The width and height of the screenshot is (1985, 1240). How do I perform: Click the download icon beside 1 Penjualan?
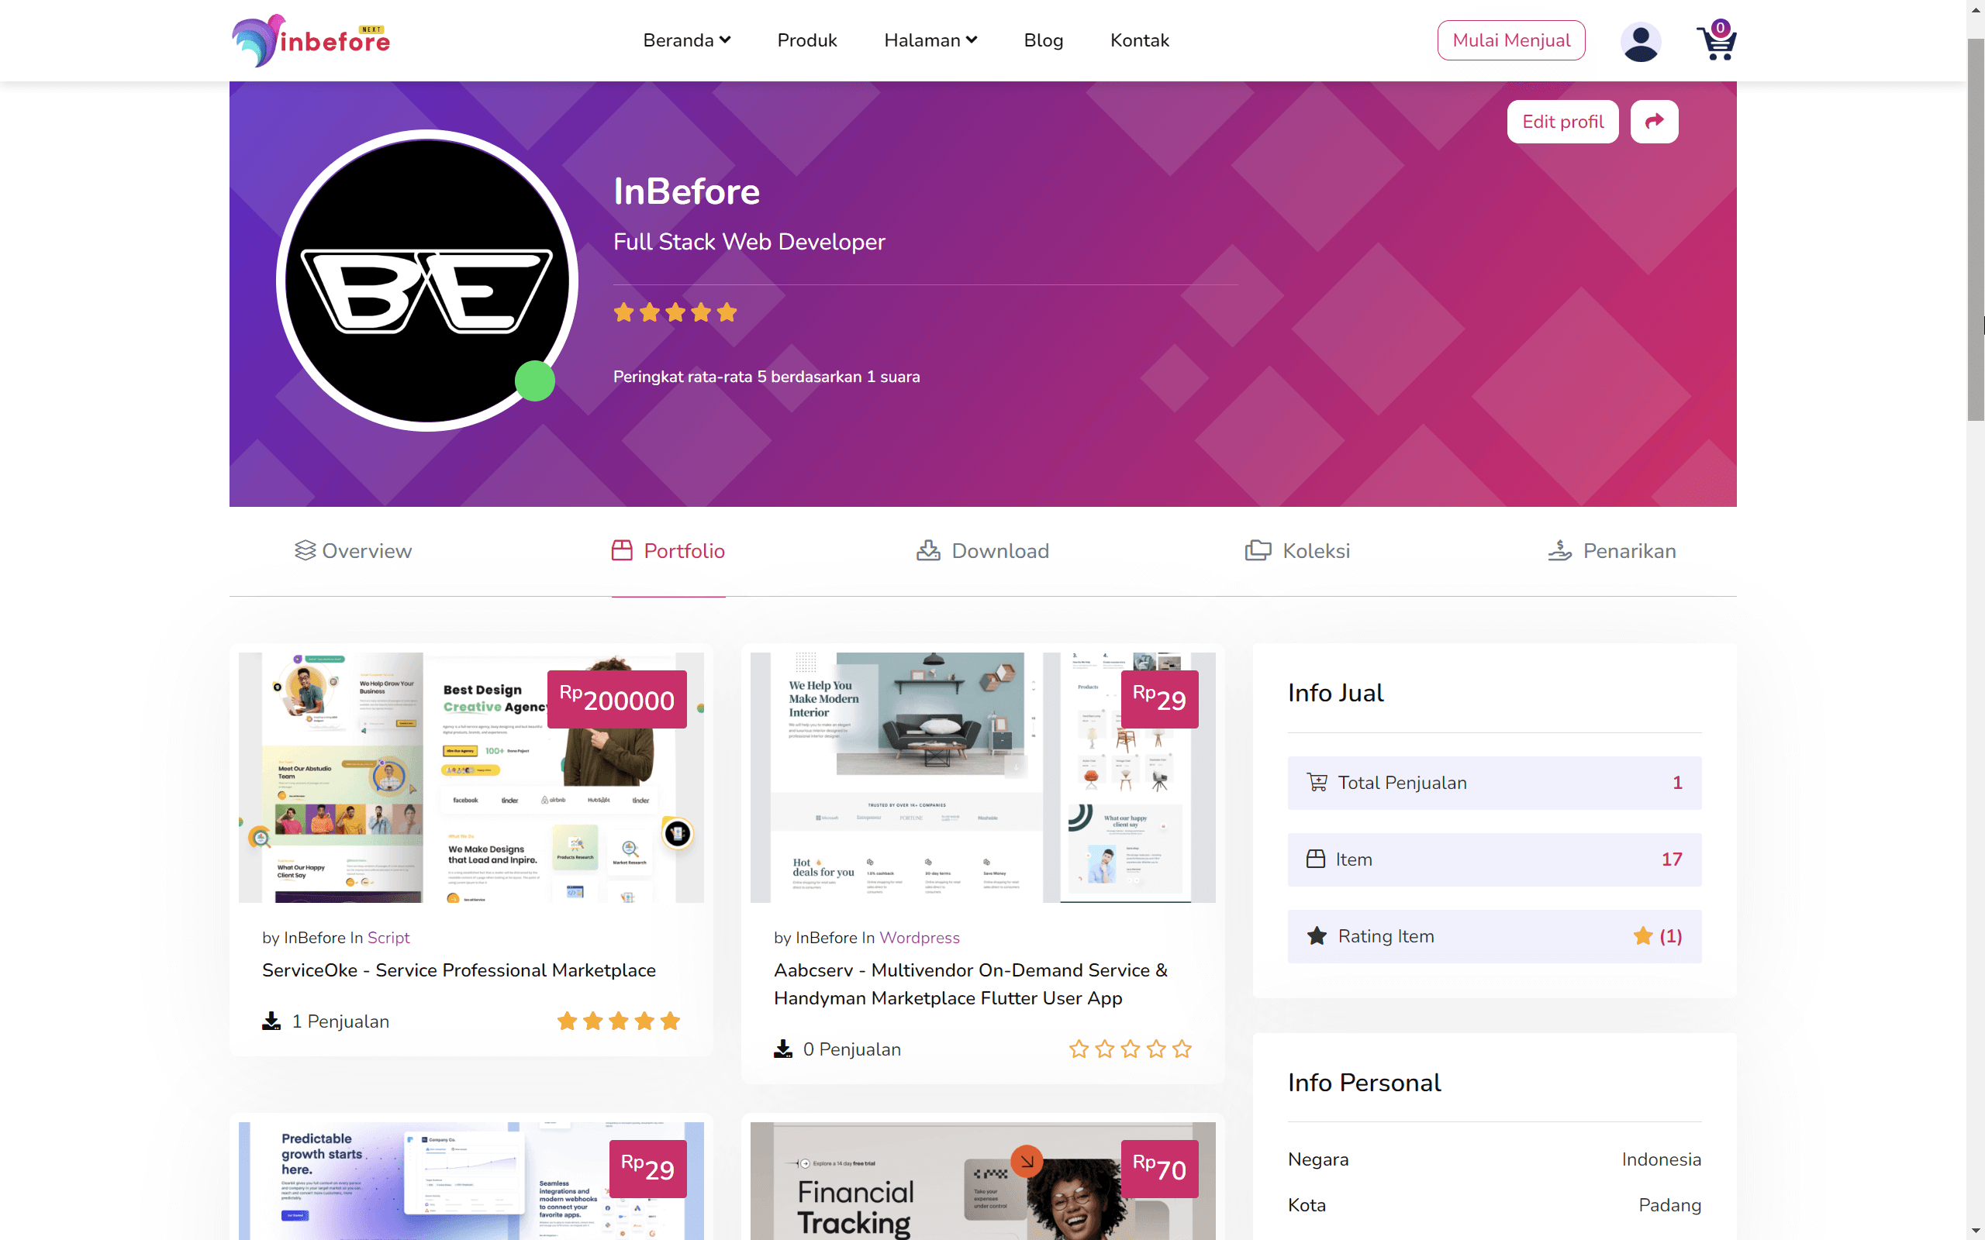point(271,1021)
